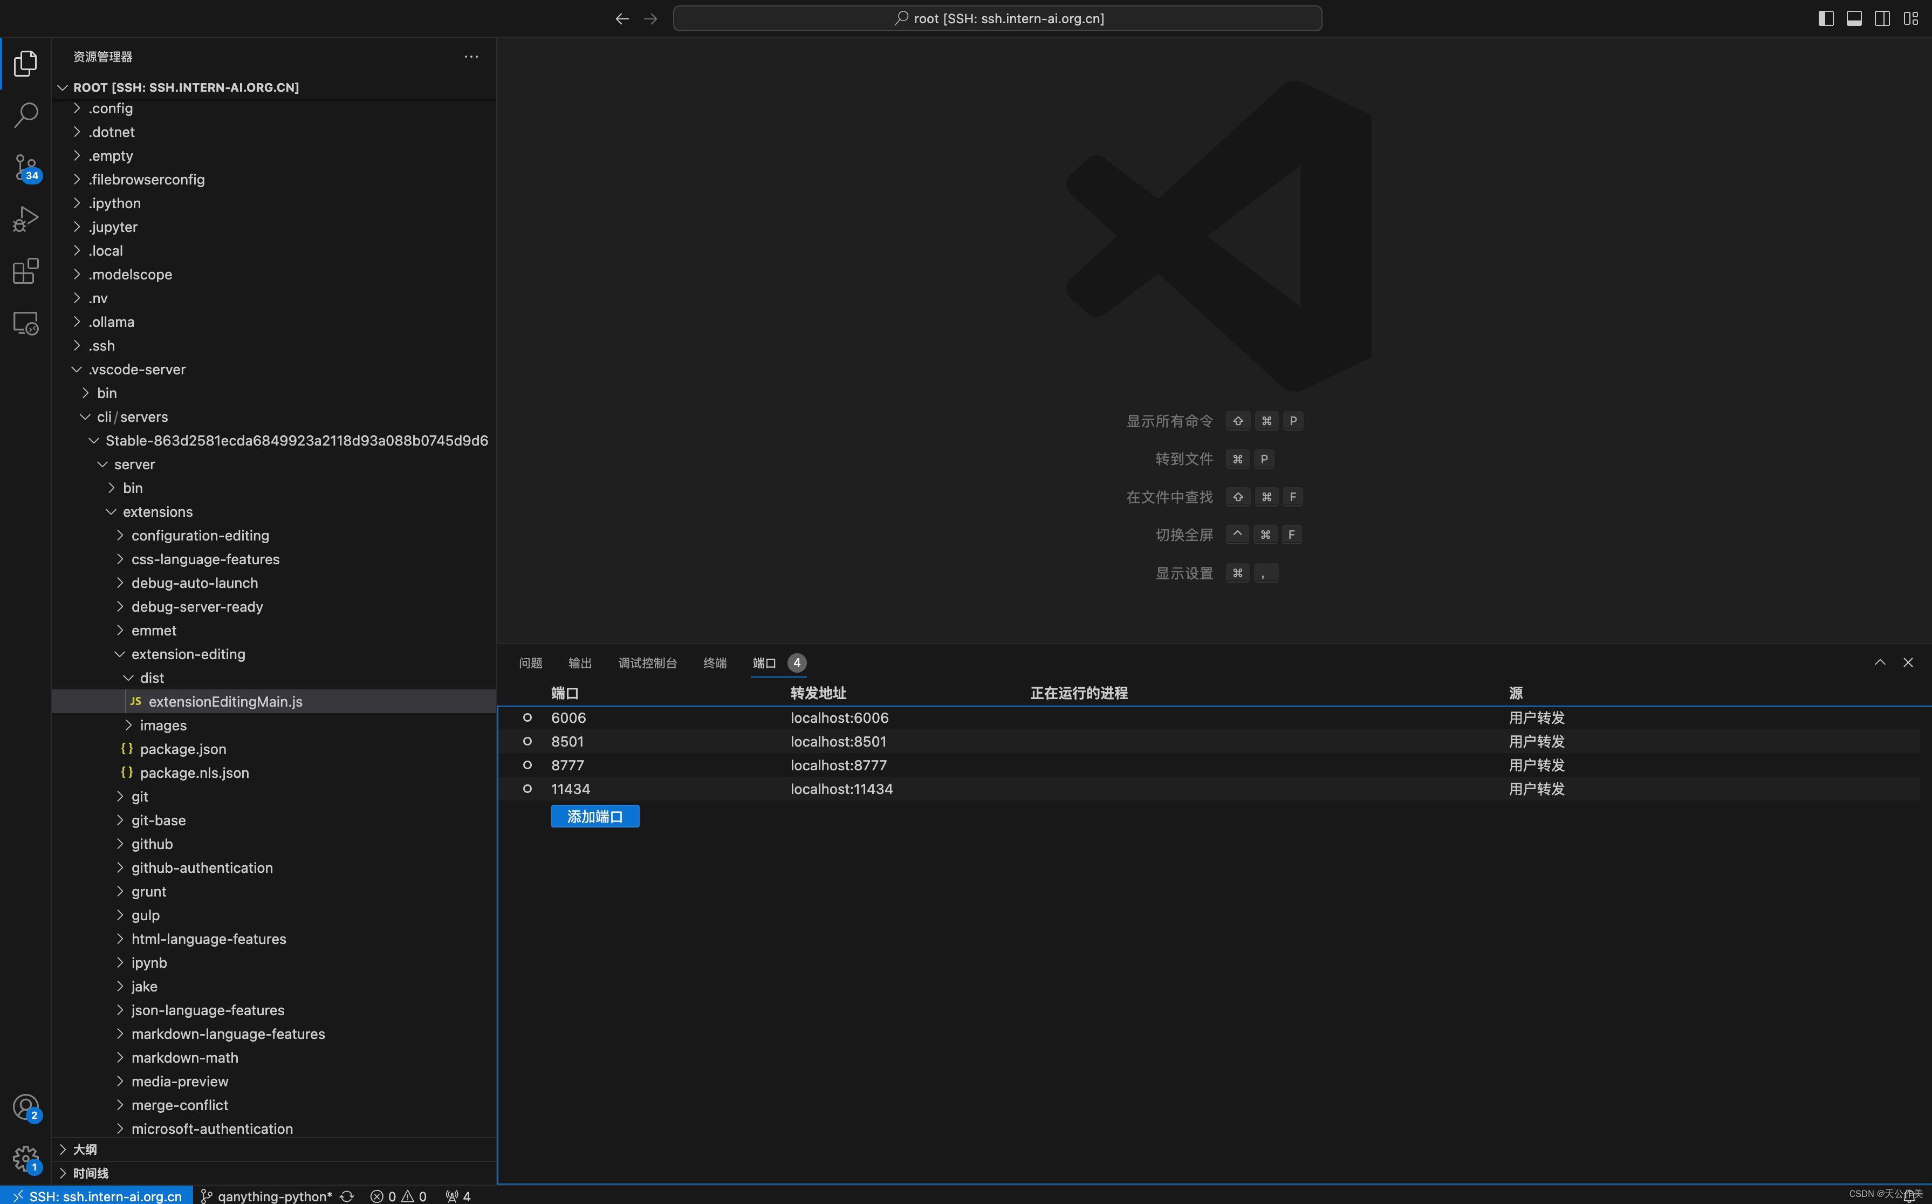
Task: Click the 正在运行的进程 column header
Action: tap(1079, 693)
